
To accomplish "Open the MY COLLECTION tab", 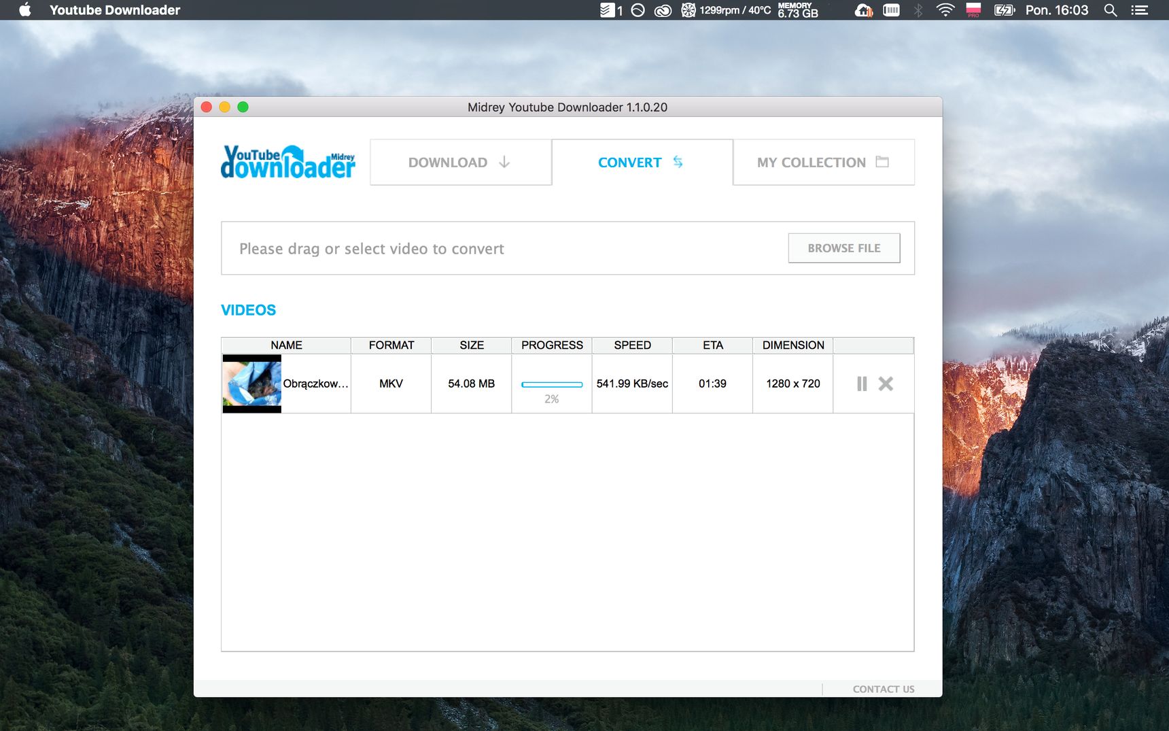I will [x=824, y=163].
